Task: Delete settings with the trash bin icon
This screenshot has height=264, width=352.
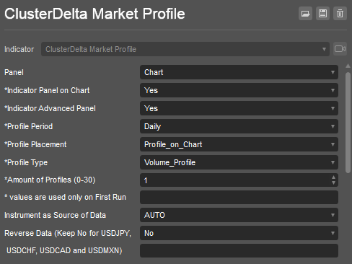Action: pos(340,14)
